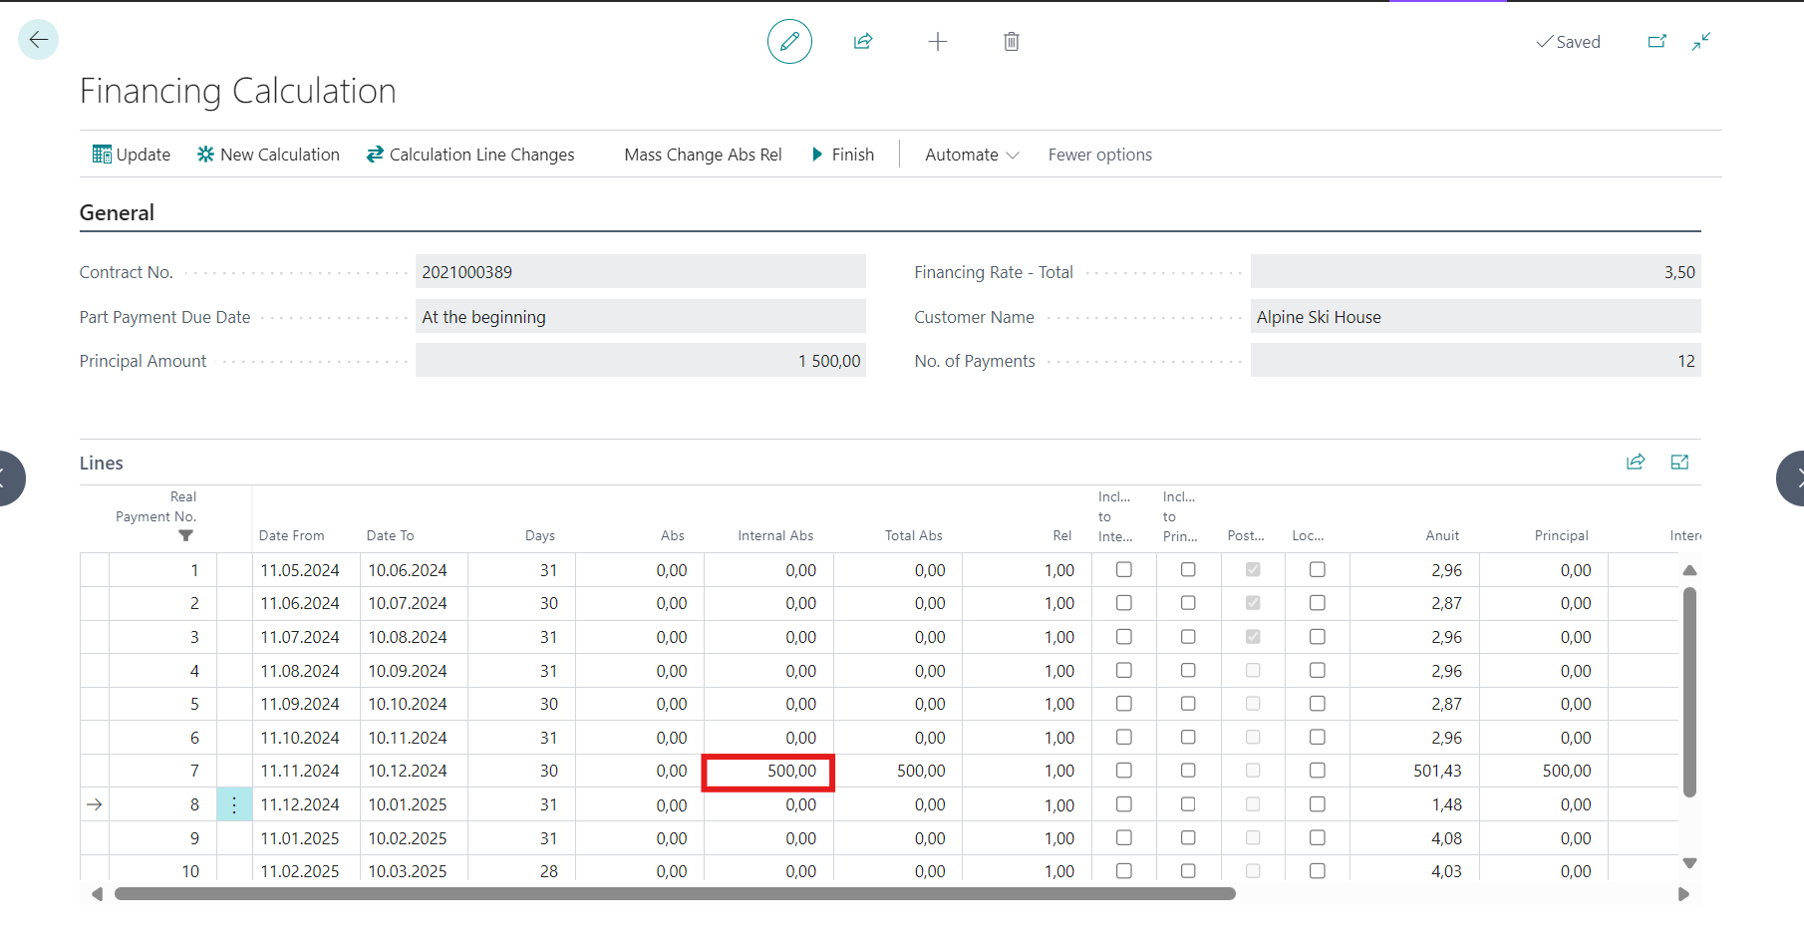Check Incl. to Principal box for row 4
Screen dimensions: 1804x949
[1188, 671]
